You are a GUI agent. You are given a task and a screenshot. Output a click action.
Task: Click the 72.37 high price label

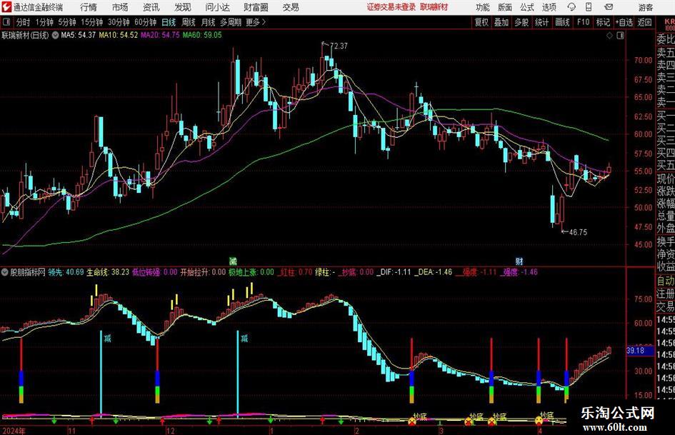(339, 46)
